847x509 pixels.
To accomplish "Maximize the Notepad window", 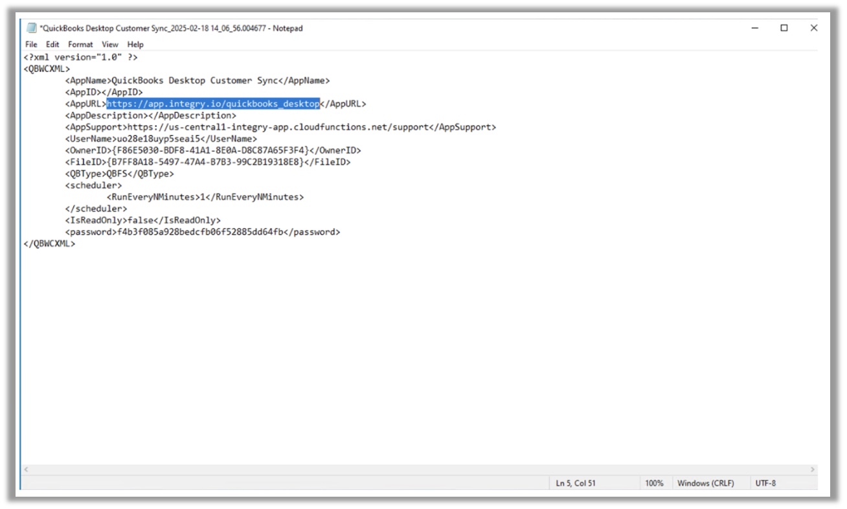I will point(784,28).
